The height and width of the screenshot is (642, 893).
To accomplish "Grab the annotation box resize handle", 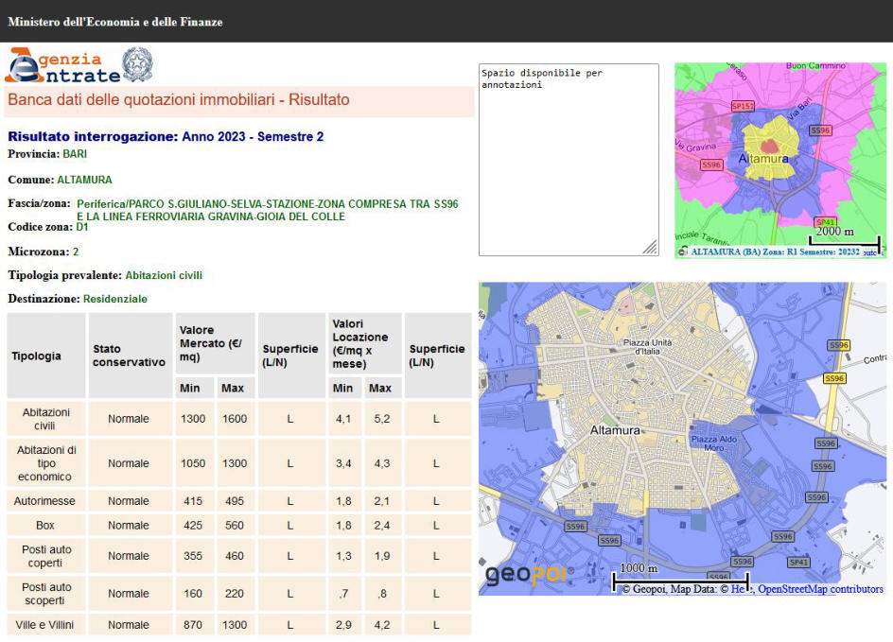I will pos(651,248).
